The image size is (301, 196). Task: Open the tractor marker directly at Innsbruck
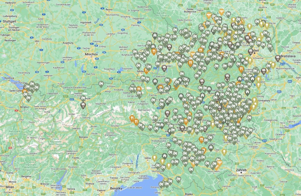click(83, 98)
